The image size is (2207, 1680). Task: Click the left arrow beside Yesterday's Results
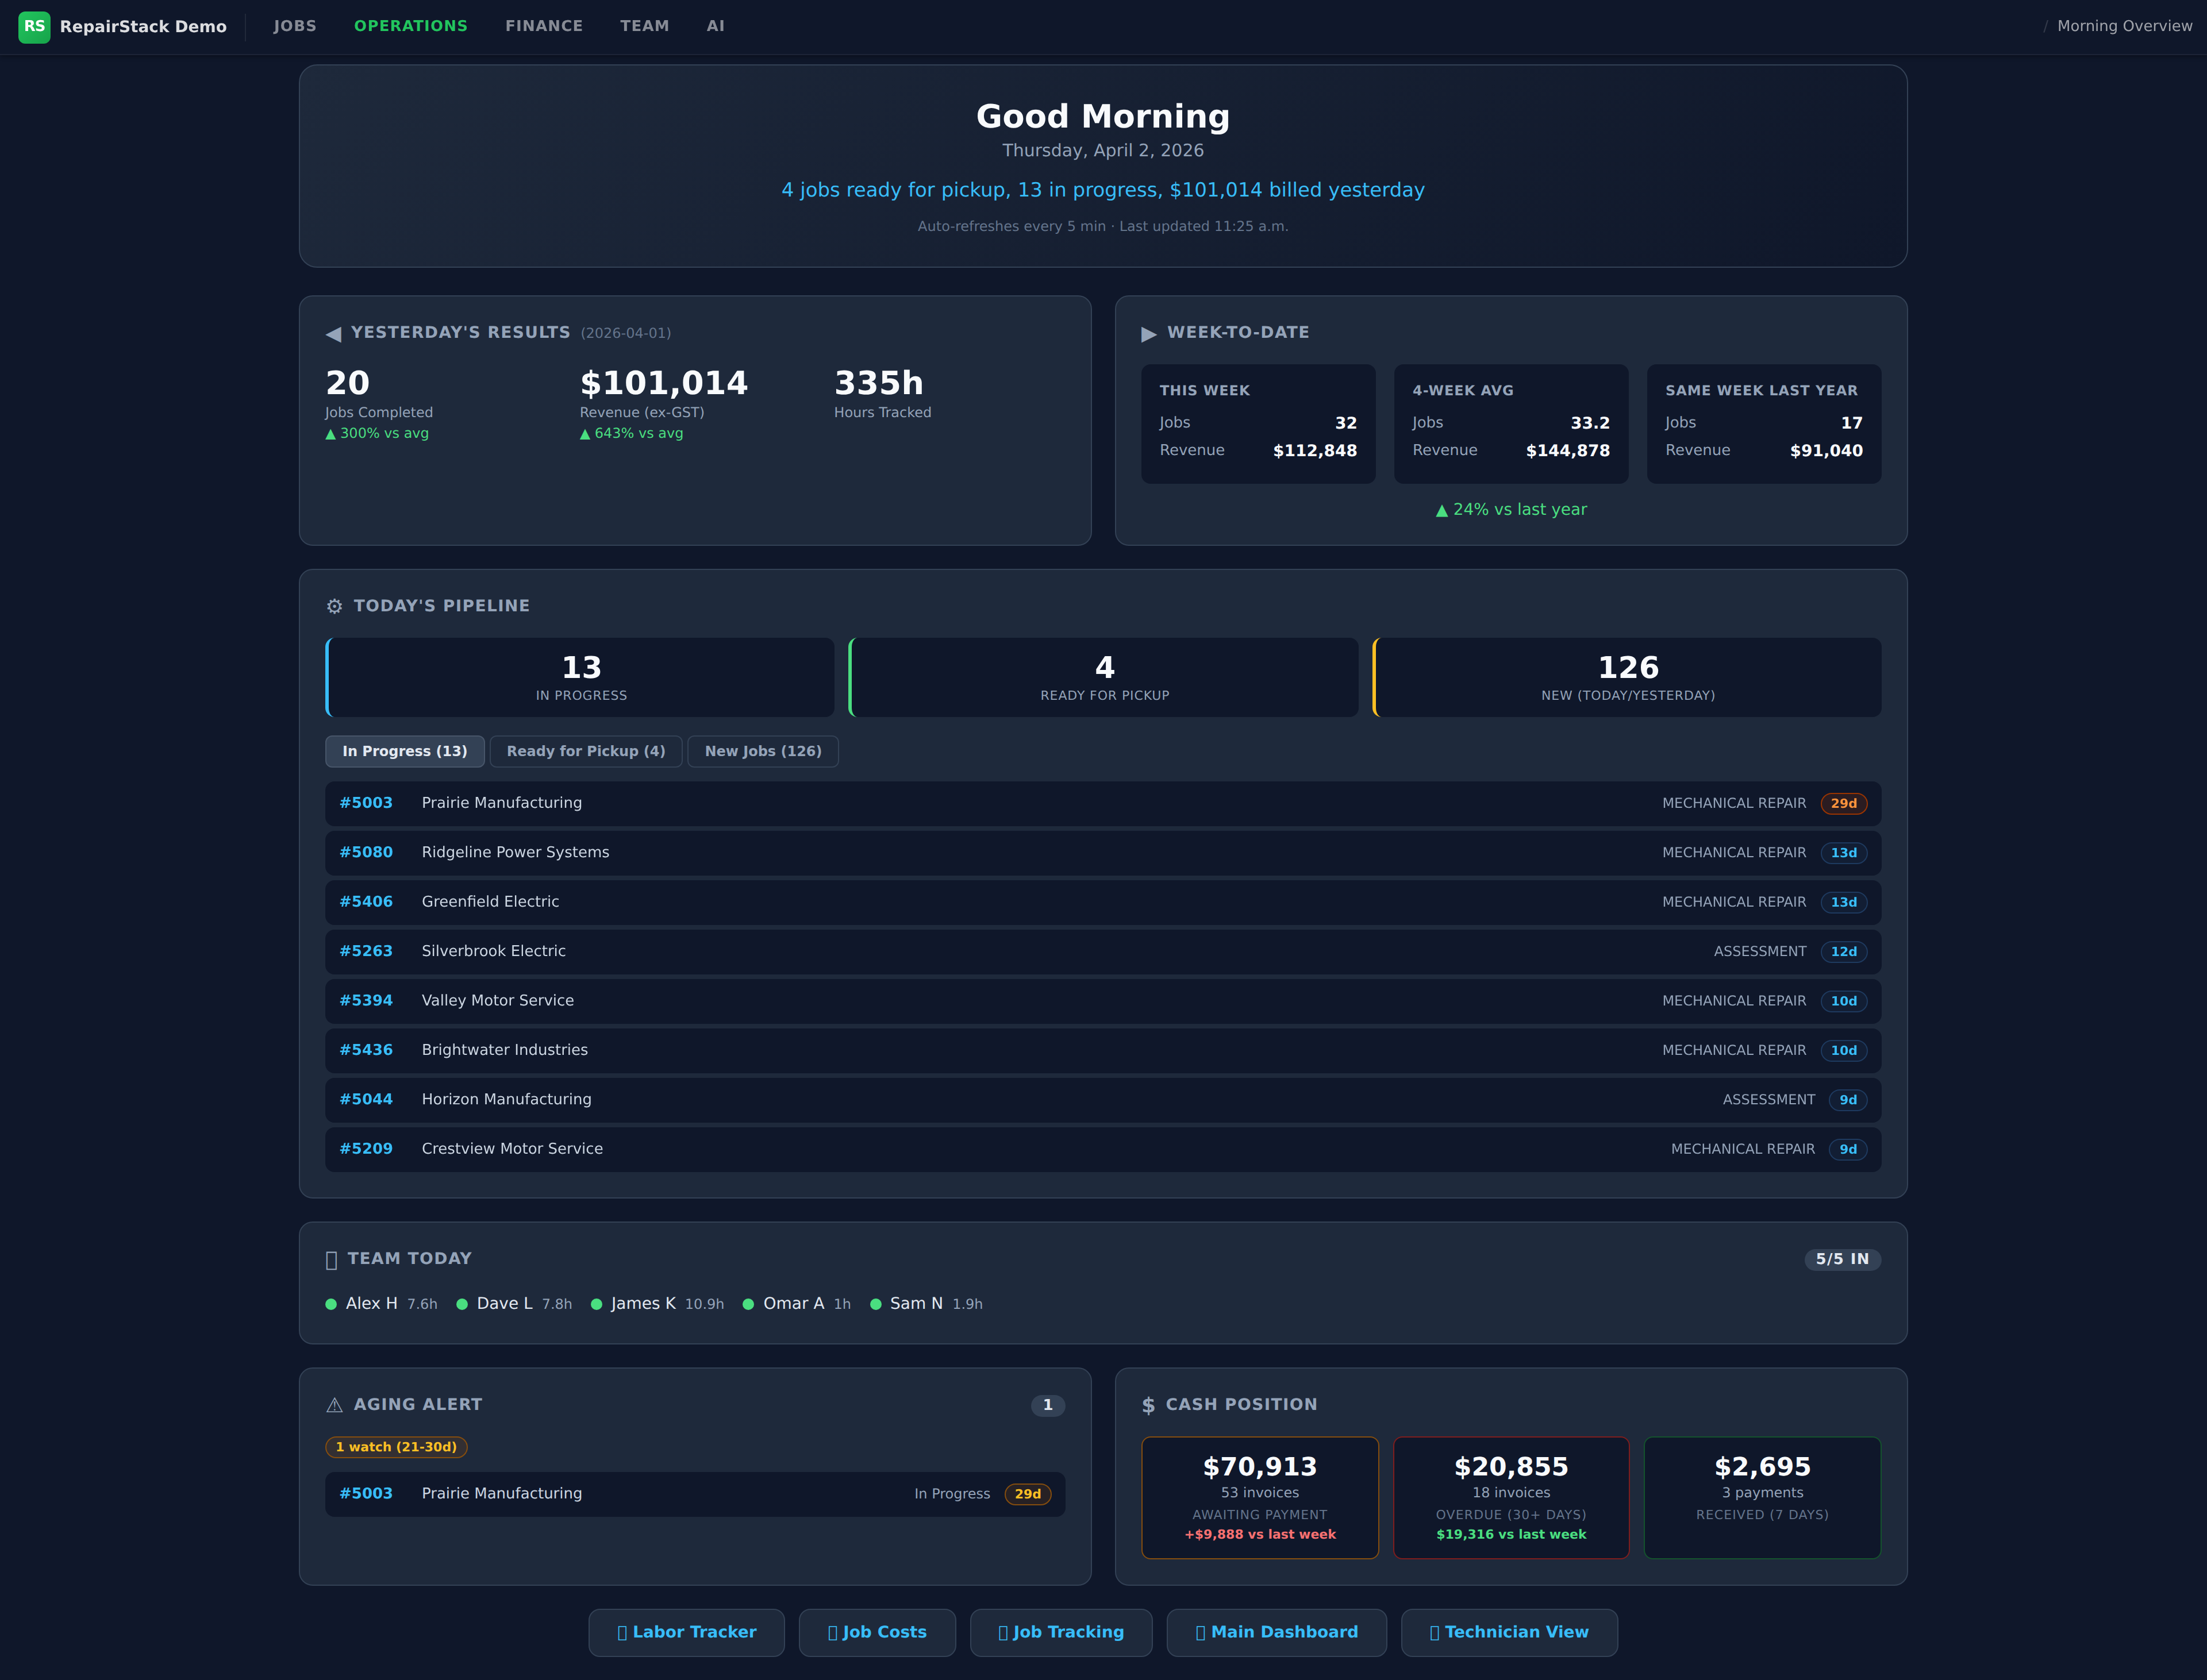click(x=333, y=333)
